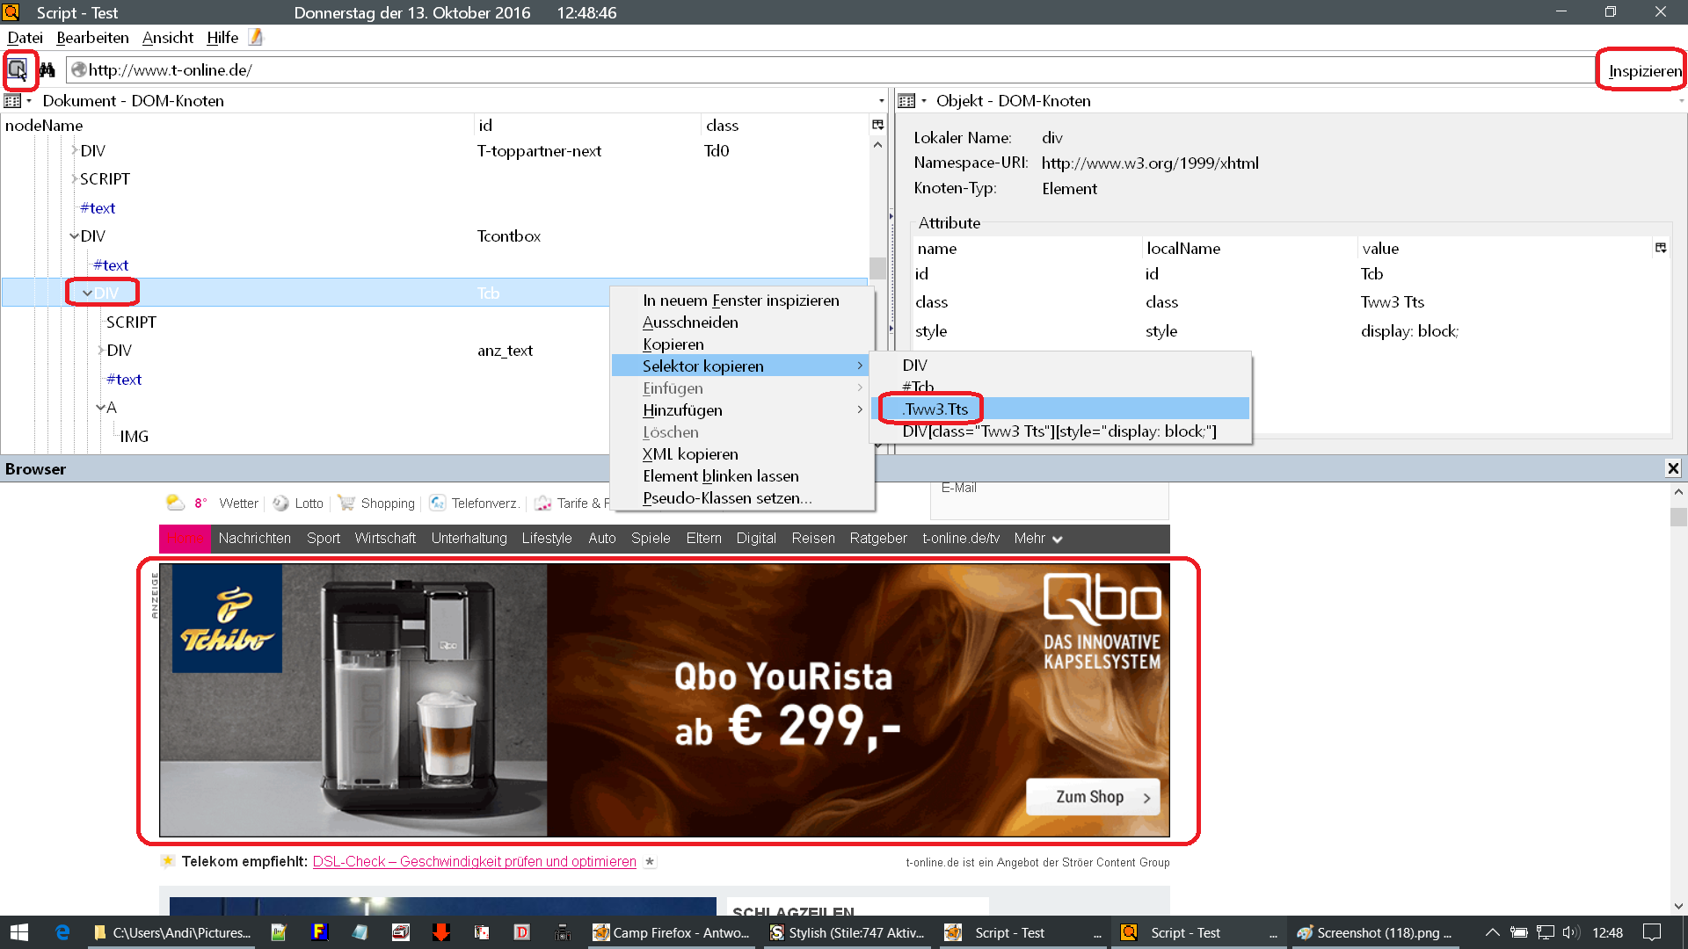Click the DSL-Check recommendation link
Screen dimensions: 1688x949
pos(474,861)
